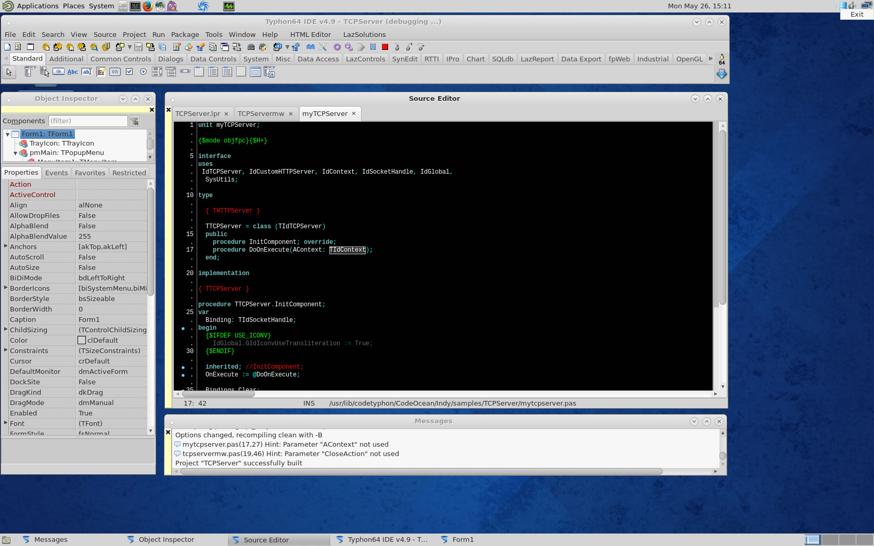Pick the TEdit component icon
Screen dimensions: 874x546
(x=87, y=72)
